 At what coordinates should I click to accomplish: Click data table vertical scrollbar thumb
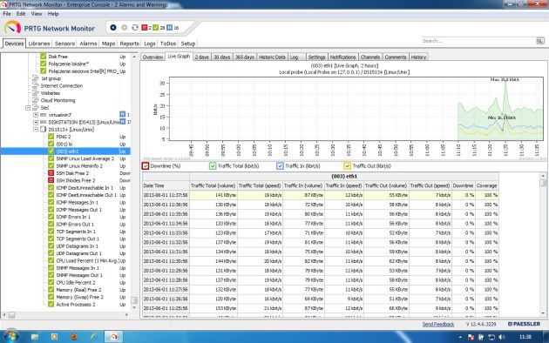(543, 183)
